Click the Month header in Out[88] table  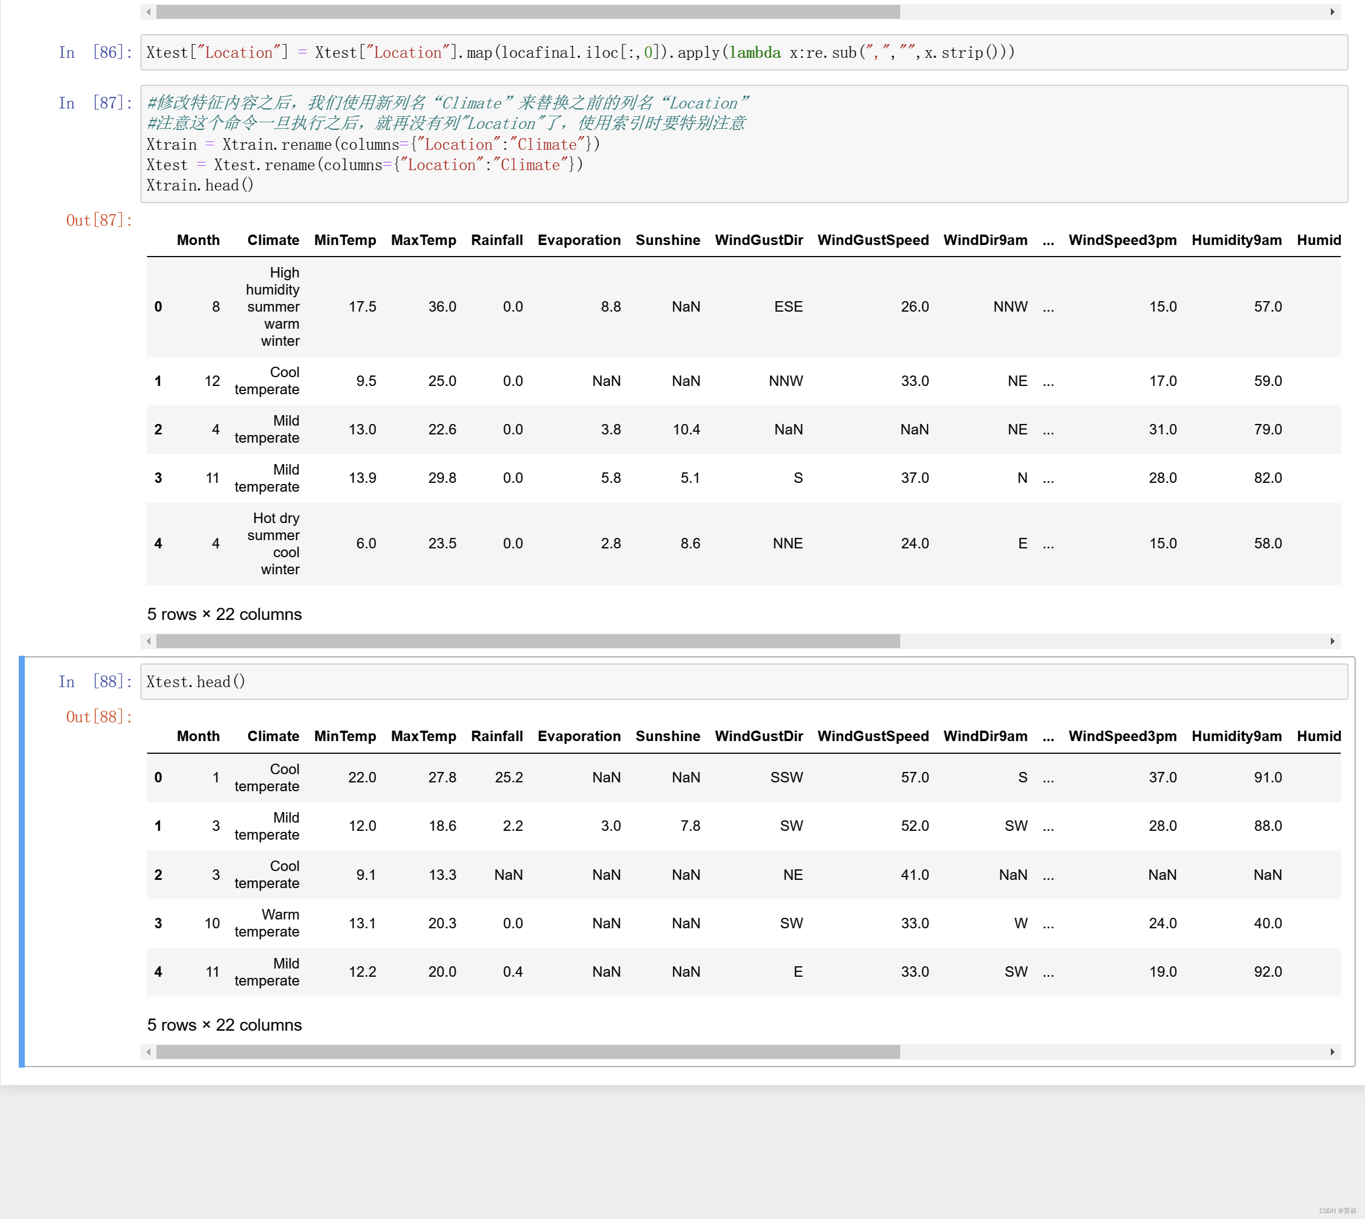click(x=198, y=736)
